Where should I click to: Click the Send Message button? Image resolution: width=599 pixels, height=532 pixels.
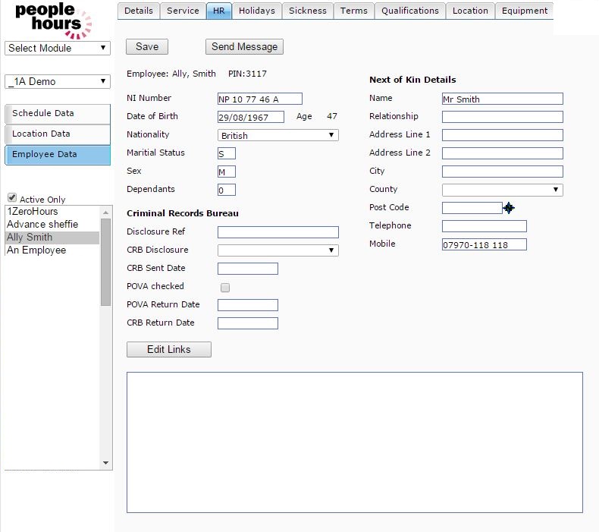pos(244,46)
